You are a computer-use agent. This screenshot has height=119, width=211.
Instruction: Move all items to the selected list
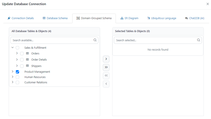tap(106, 67)
